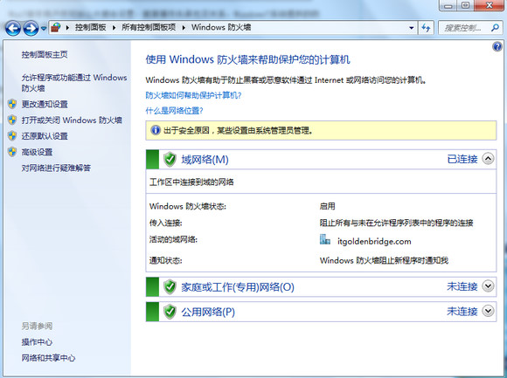Click the search magnifier icon
The width and height of the screenshot is (507, 378).
(495, 28)
